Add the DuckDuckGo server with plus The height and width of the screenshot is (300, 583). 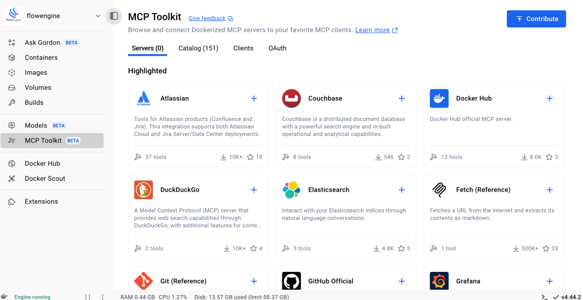click(254, 189)
